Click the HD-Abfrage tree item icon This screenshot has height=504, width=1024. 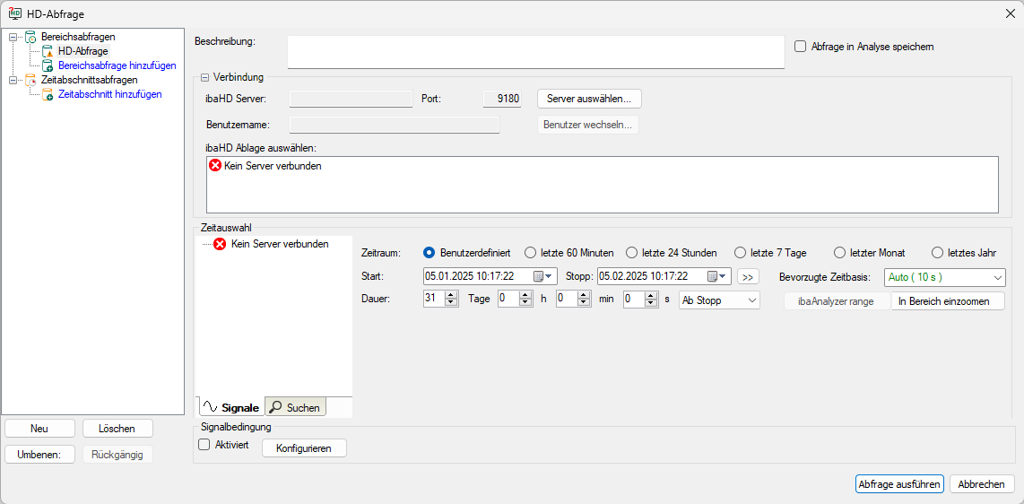point(48,51)
